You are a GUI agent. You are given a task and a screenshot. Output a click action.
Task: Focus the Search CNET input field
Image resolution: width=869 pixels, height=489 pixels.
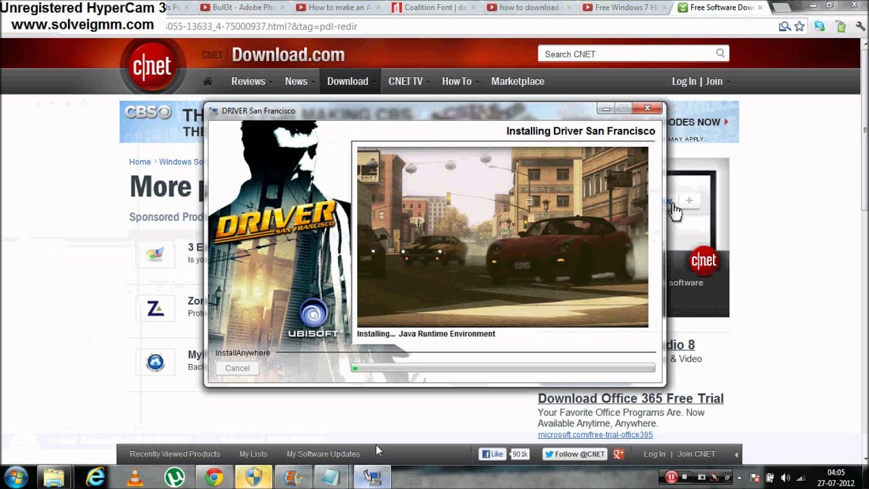626,54
